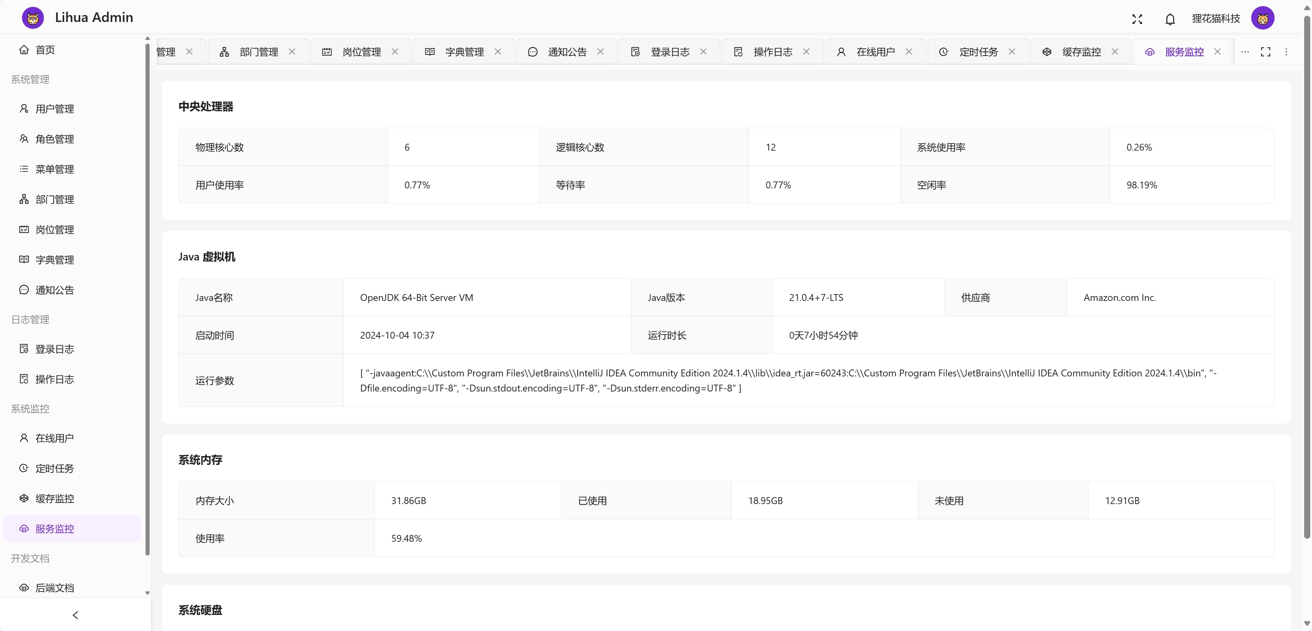This screenshot has height=631, width=1312.
Task: Open 用户管理 in the sidebar
Action: [x=72, y=109]
